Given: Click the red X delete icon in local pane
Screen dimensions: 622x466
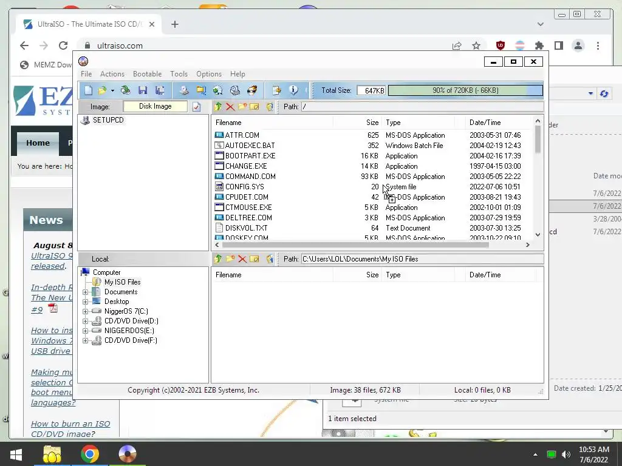Looking at the screenshot, I should [x=242, y=259].
